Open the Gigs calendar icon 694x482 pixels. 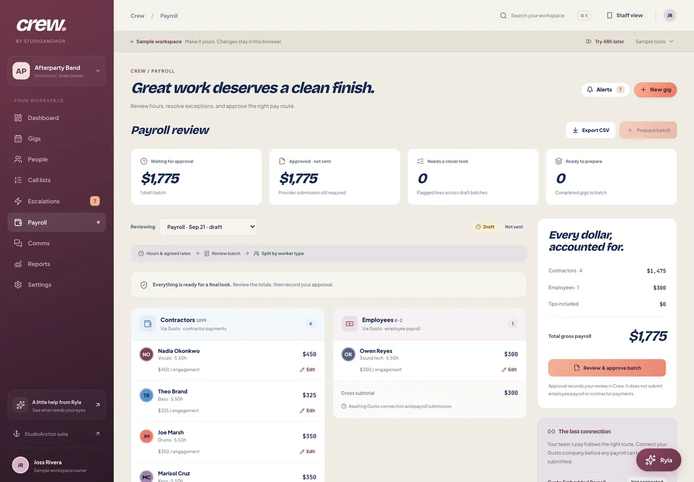click(18, 139)
